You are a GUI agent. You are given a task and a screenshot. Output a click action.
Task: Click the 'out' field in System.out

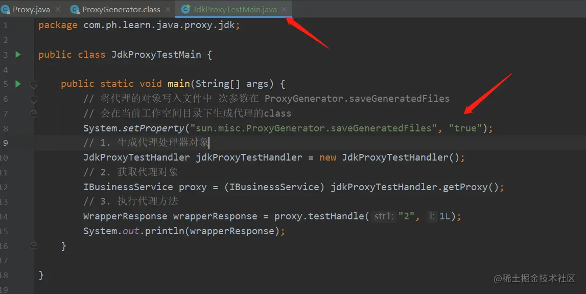(131, 231)
